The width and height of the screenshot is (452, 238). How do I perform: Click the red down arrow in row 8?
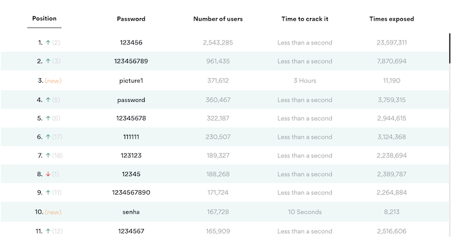pyautogui.click(x=48, y=174)
